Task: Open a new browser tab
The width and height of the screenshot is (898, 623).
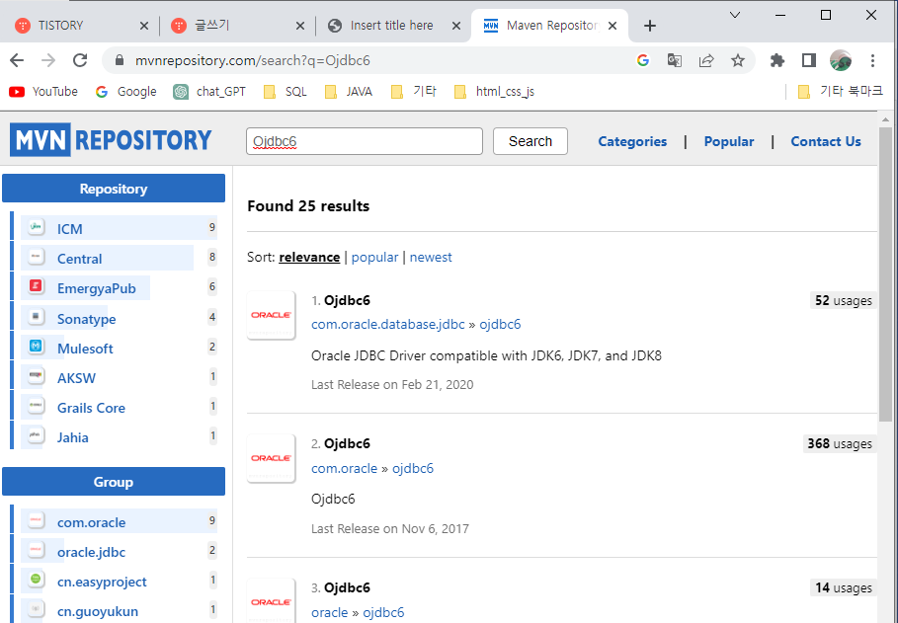Action: (649, 26)
